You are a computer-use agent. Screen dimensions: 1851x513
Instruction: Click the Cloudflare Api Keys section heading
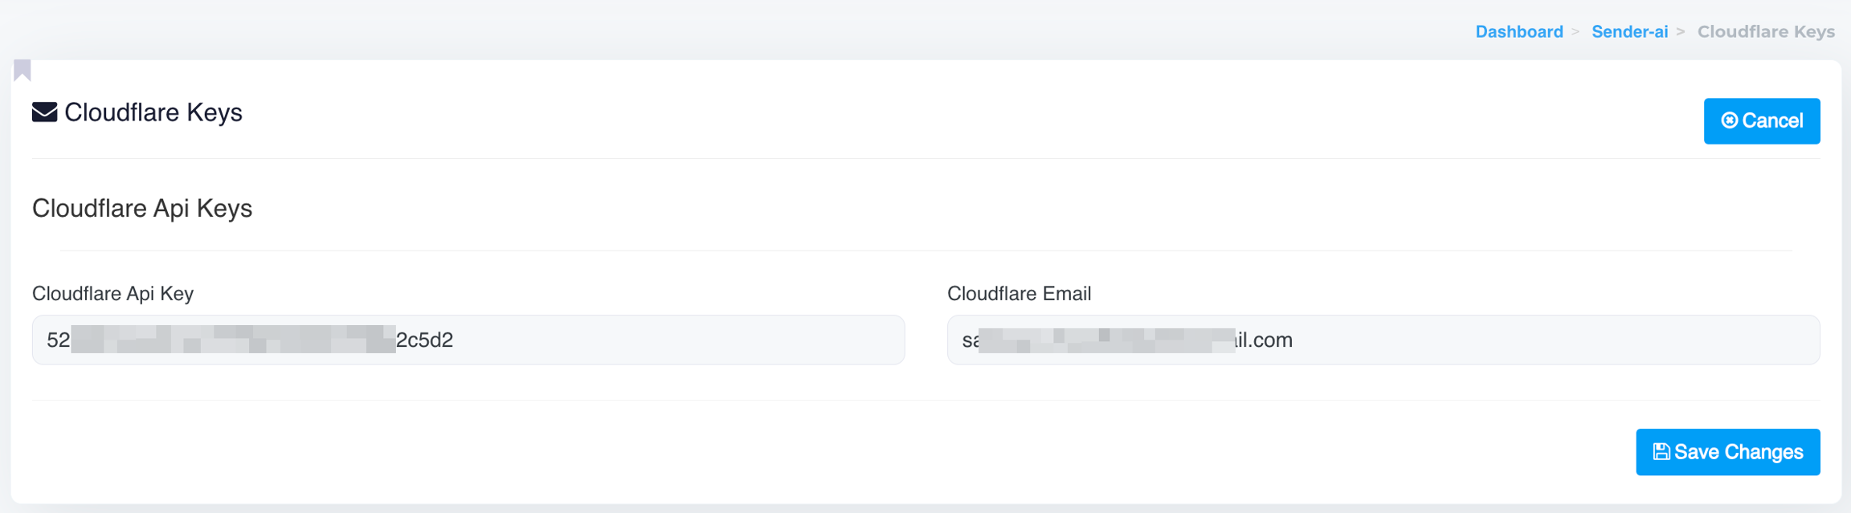(x=142, y=209)
